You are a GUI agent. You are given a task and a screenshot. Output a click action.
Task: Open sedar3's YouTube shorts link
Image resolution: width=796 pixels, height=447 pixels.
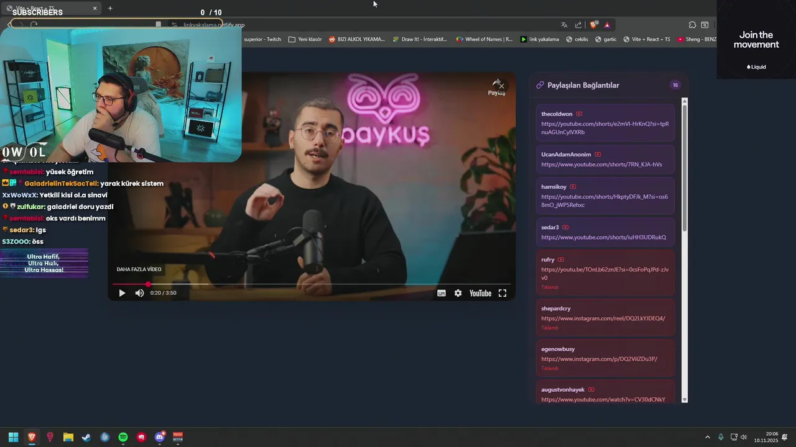pos(603,237)
